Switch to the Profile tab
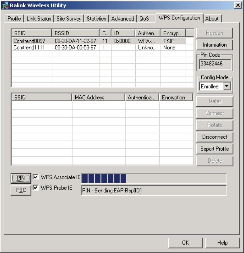Screen dimensions: 244x253 click(x=14, y=19)
